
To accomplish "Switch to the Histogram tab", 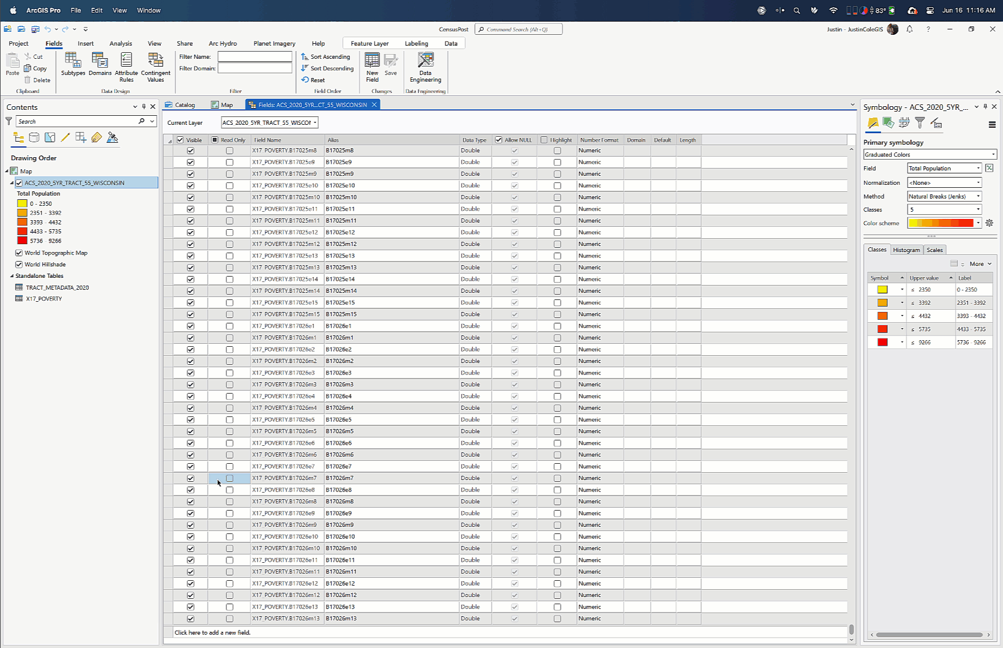I will 906,250.
